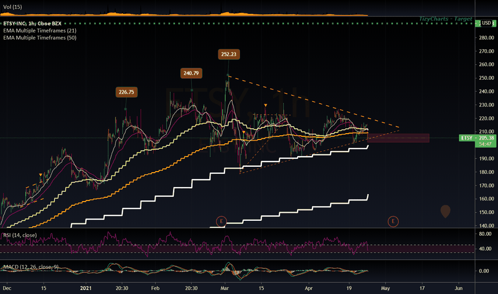
Task: Click the 80.00 RSI axis label
Action: 485,234
